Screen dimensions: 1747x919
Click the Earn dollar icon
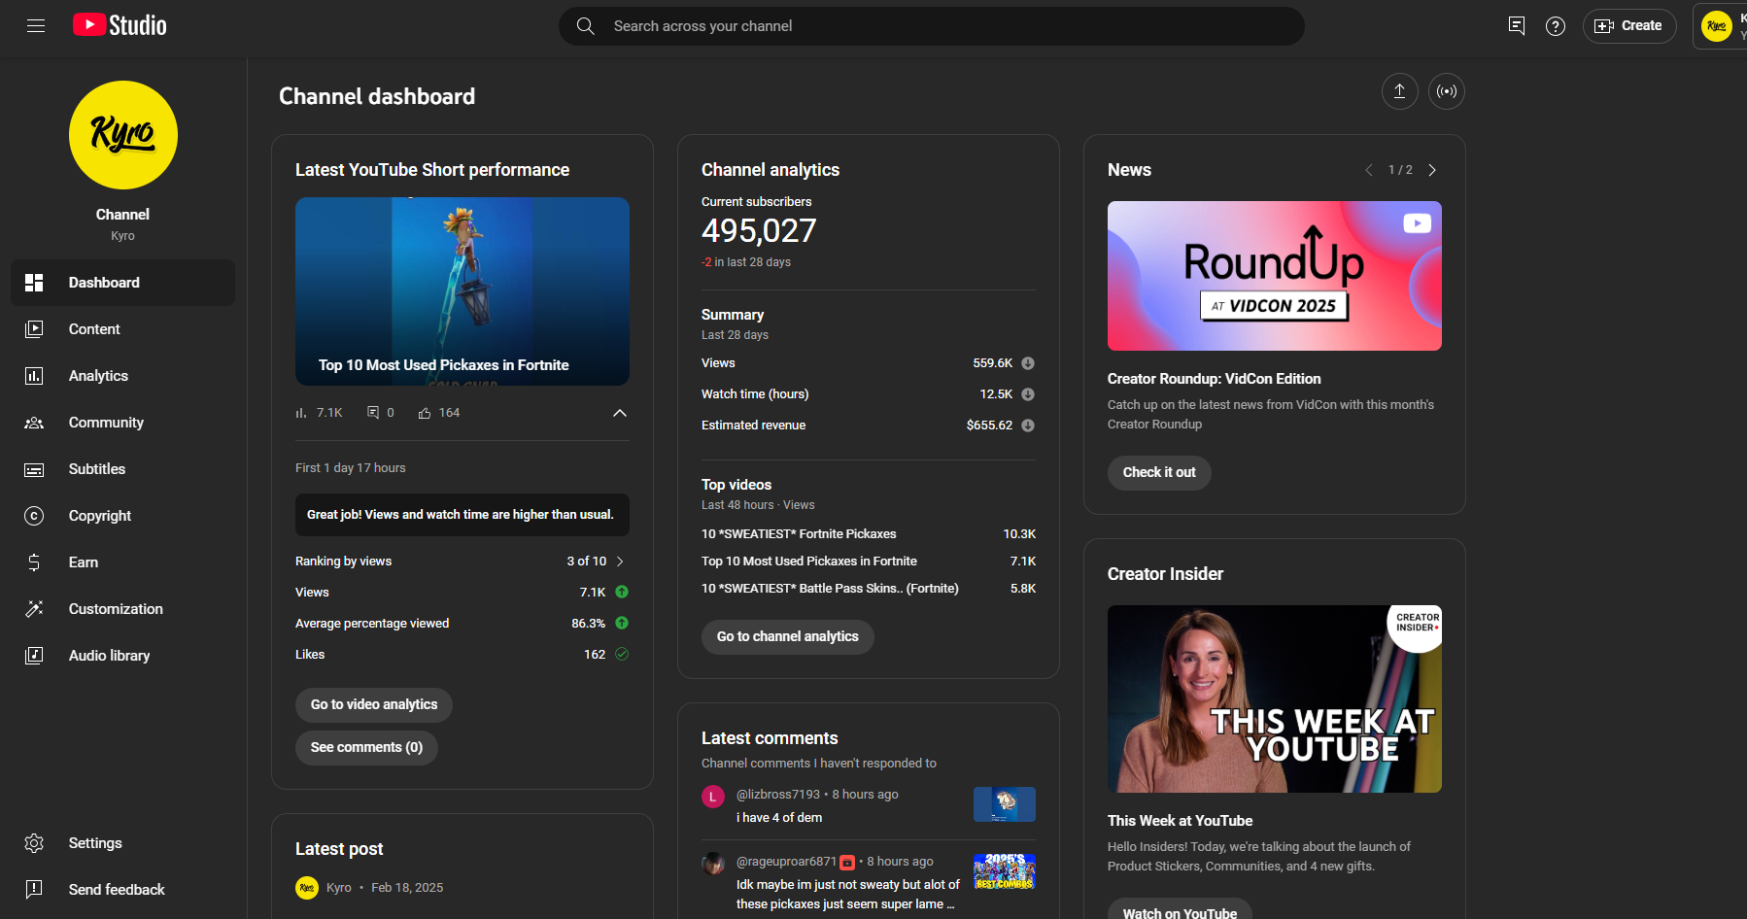tap(34, 562)
